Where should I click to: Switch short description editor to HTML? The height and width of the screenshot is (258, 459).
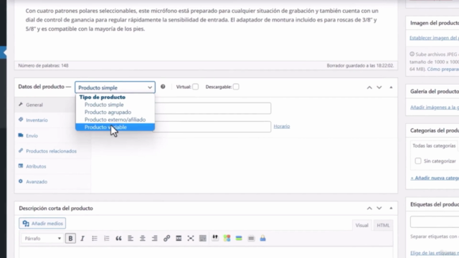tap(383, 225)
